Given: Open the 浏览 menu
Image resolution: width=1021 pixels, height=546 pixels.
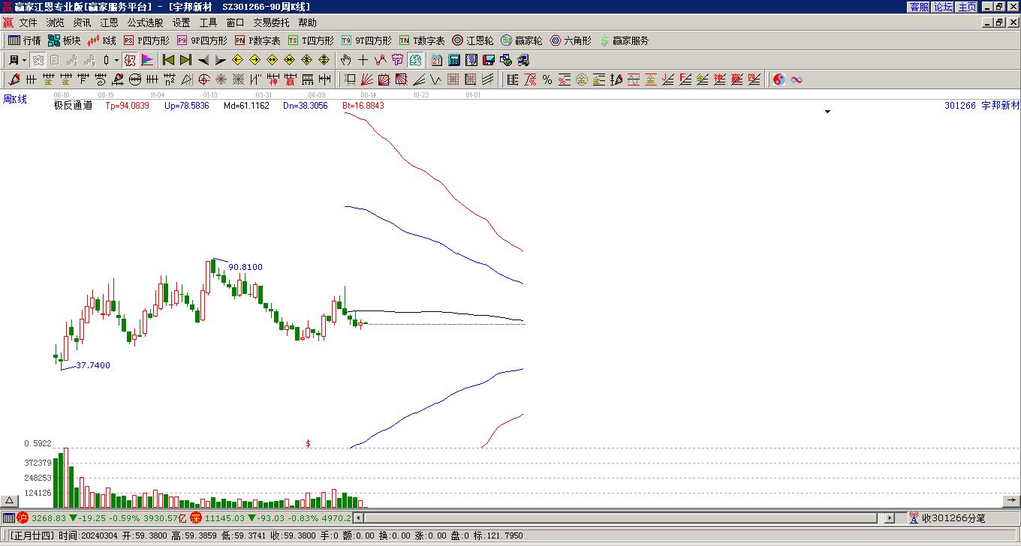Looking at the screenshot, I should [x=55, y=23].
